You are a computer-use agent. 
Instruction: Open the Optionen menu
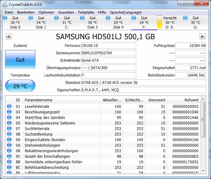point(46,12)
